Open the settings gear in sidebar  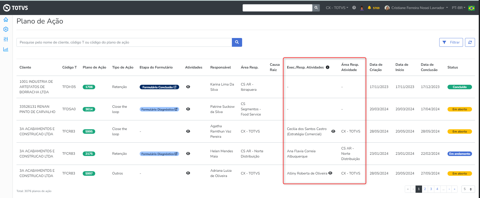click(6, 29)
